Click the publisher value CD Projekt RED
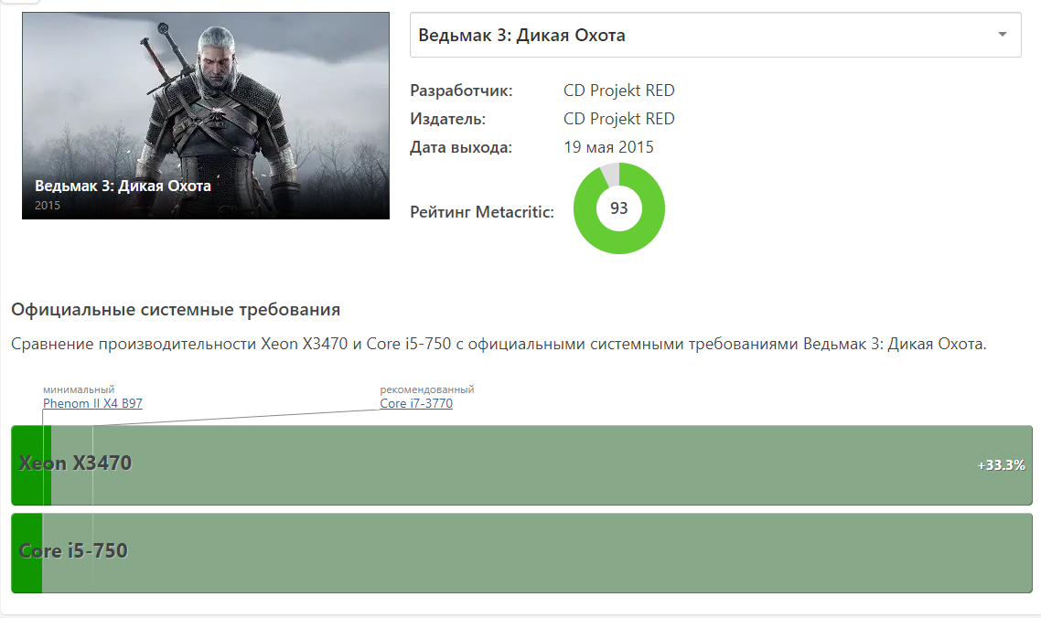Viewport: 1041px width, 618px height. [618, 119]
